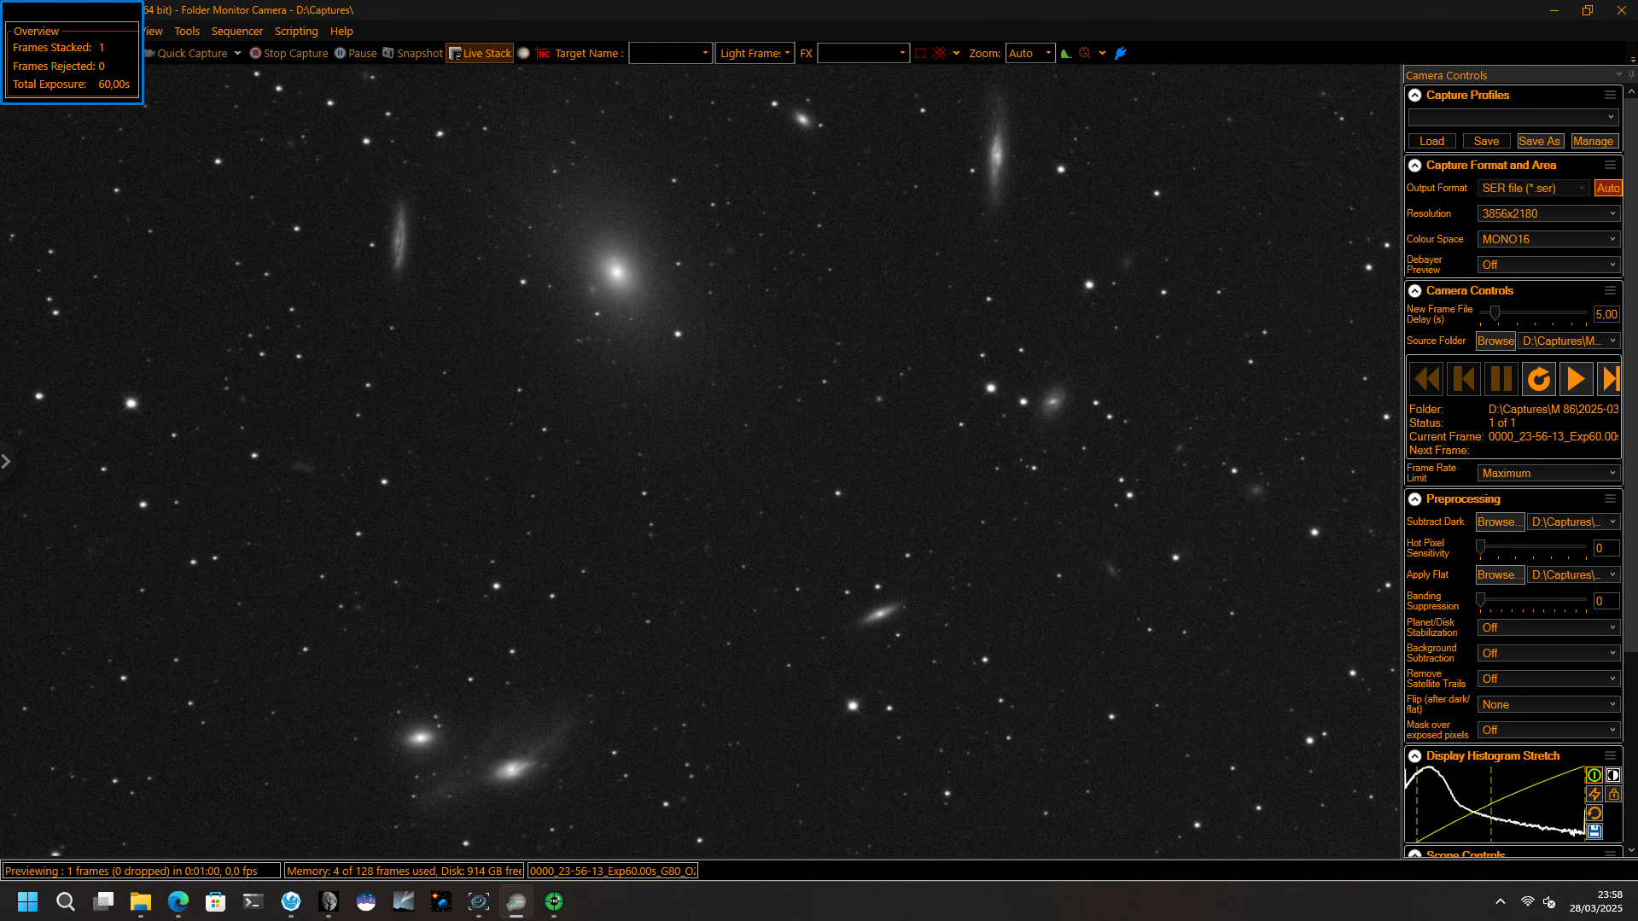Apply auto stretch lightning bolt icon
This screenshot has height=921, width=1638.
coord(1594,794)
